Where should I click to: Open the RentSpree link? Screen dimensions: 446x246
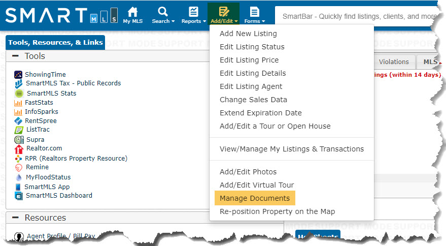(41, 121)
